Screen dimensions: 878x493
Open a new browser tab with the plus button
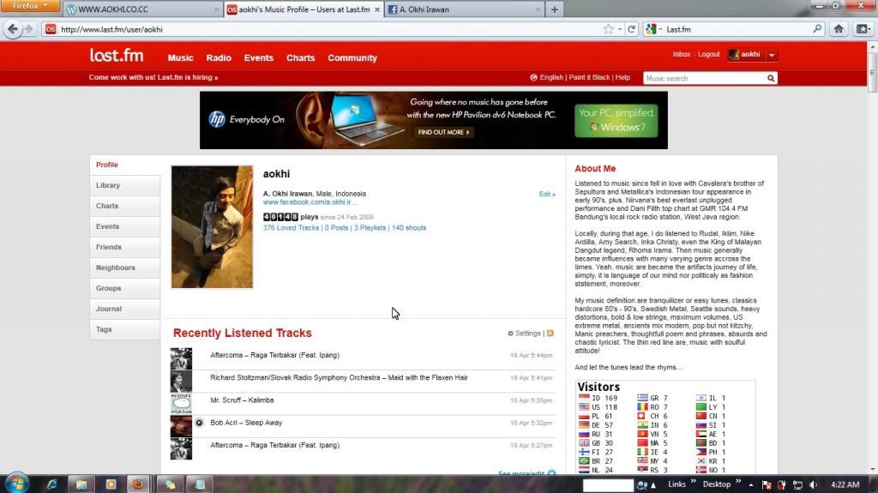(555, 9)
